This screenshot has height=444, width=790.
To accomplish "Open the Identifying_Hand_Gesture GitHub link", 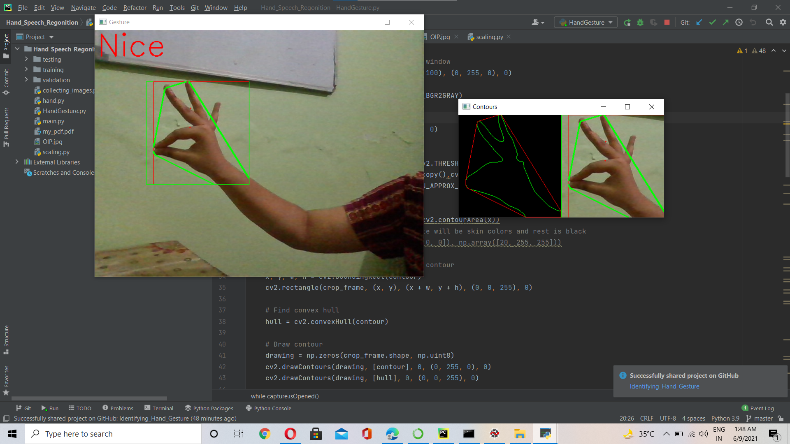I will tap(664, 386).
